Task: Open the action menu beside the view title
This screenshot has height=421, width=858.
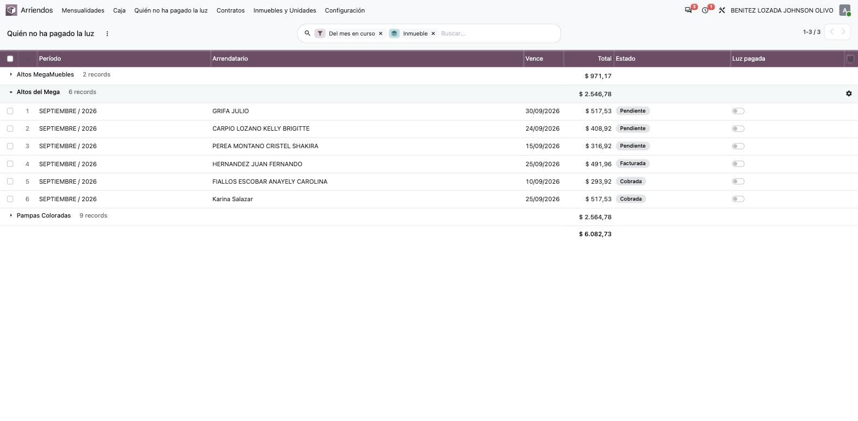Action: click(107, 33)
